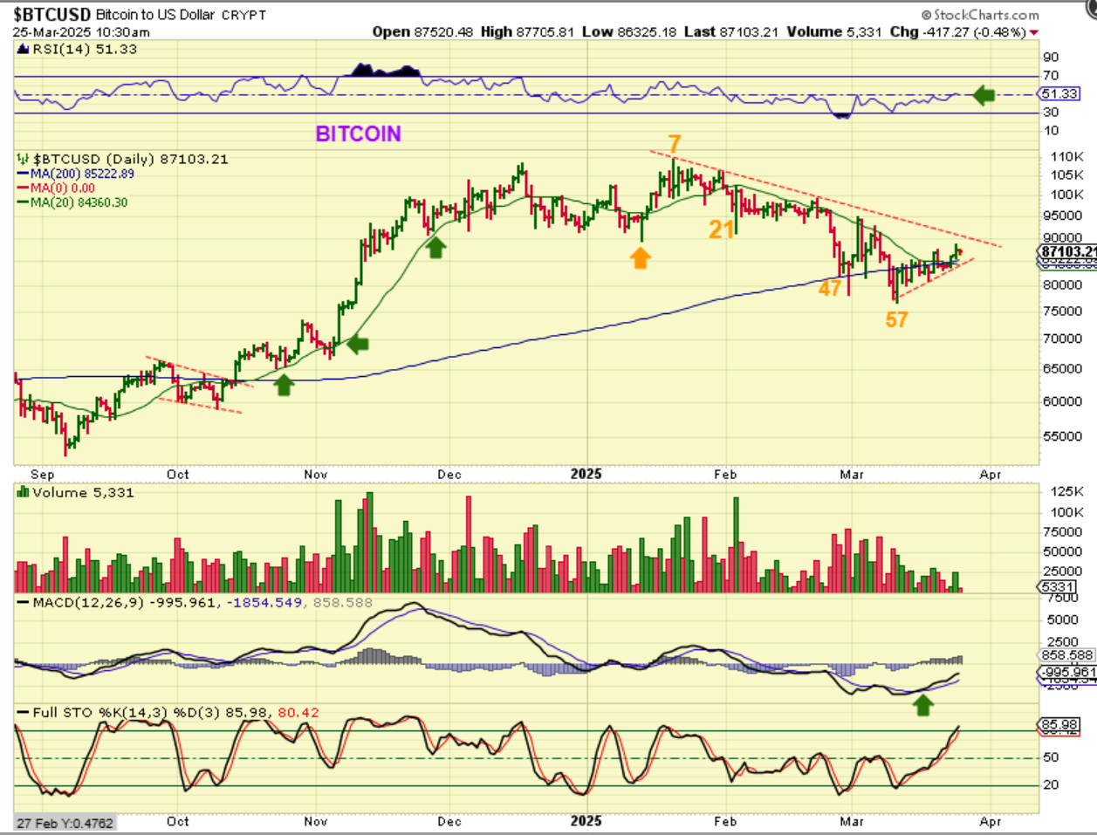Viewport: 1097px width, 835px height.
Task: Click the red line swatch beside MA(0)
Action: [x=24, y=188]
